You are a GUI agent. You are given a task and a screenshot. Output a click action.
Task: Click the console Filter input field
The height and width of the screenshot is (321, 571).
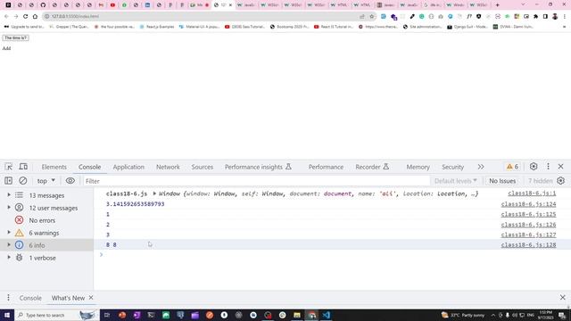coord(256,181)
